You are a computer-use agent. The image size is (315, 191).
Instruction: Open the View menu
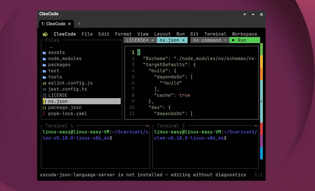tap(143, 34)
